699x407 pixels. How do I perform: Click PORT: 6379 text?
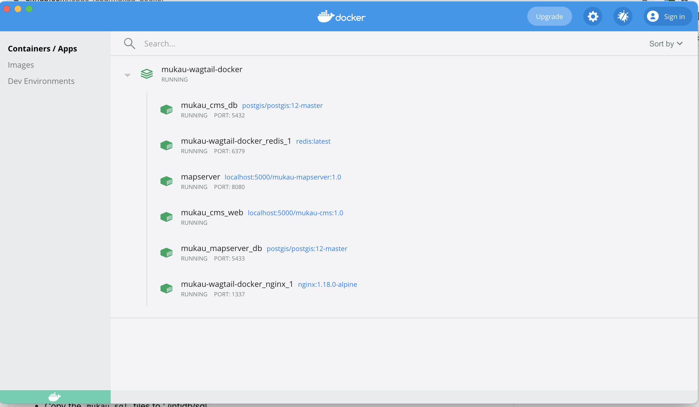click(x=229, y=151)
